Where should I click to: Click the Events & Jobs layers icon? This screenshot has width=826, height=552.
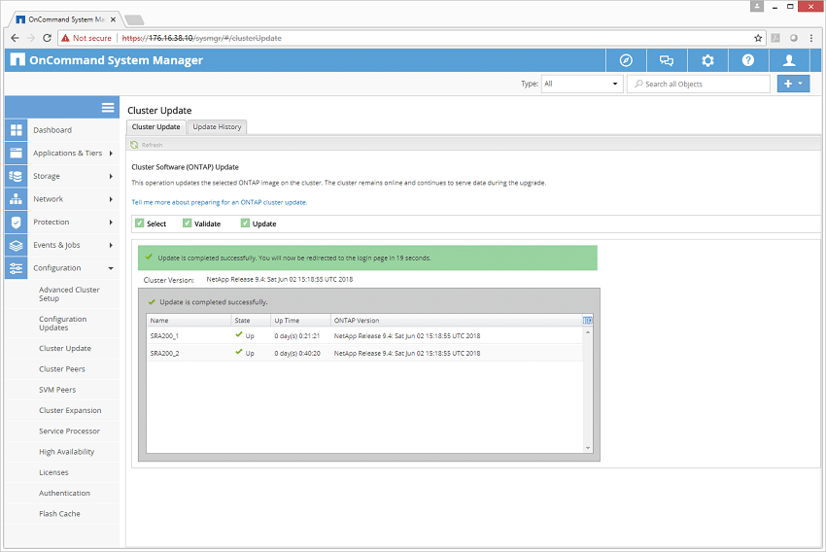tap(17, 245)
